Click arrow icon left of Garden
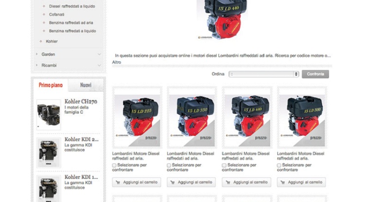The image size is (365, 202). click(37, 54)
